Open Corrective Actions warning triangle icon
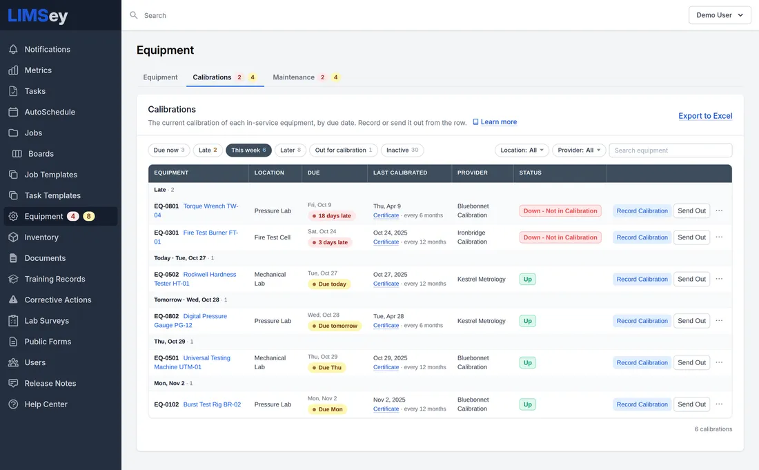This screenshot has height=470, width=759. pos(14,300)
